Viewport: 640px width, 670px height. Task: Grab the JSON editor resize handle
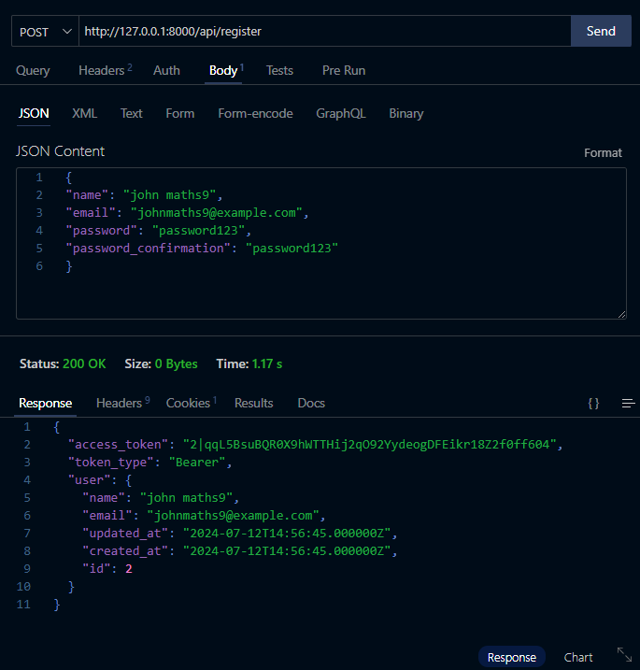click(x=620, y=313)
